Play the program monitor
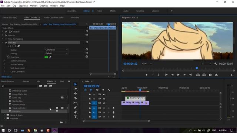 click(x=178, y=75)
